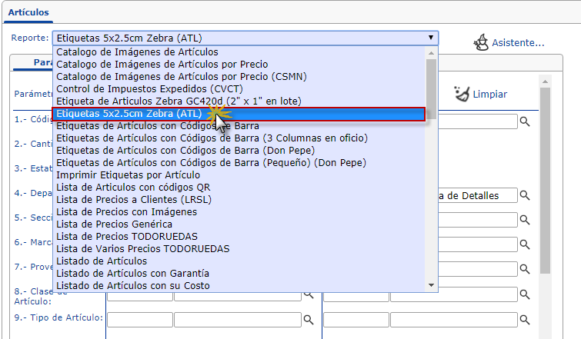Click the rightmost search magnifier in the Tipo de Artículo row
Screen dimensions: 581x339
tap(526, 320)
